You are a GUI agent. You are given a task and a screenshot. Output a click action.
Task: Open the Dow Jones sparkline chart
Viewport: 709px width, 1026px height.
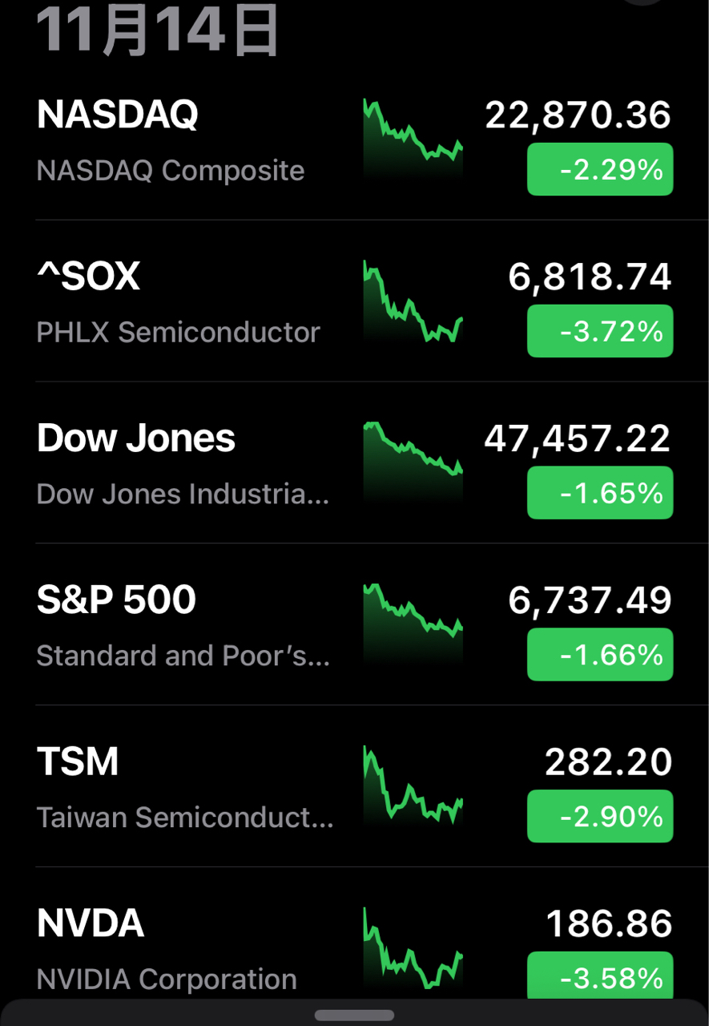[413, 461]
